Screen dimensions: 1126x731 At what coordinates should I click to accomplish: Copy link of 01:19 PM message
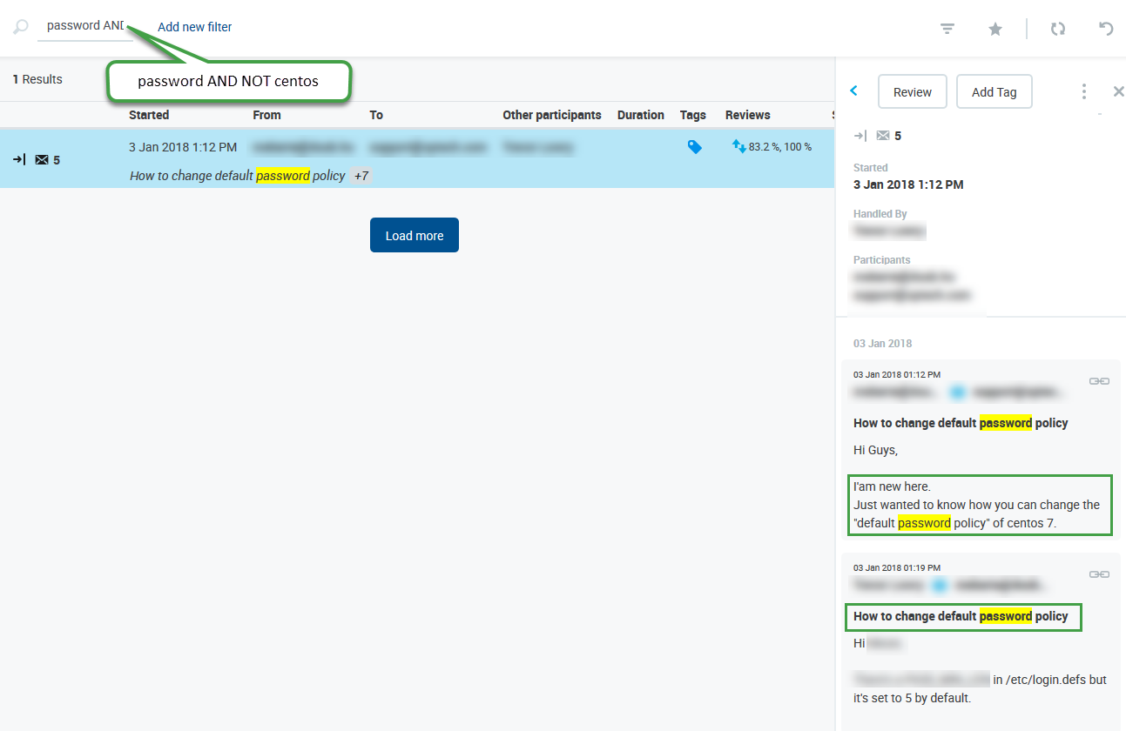point(1099,574)
